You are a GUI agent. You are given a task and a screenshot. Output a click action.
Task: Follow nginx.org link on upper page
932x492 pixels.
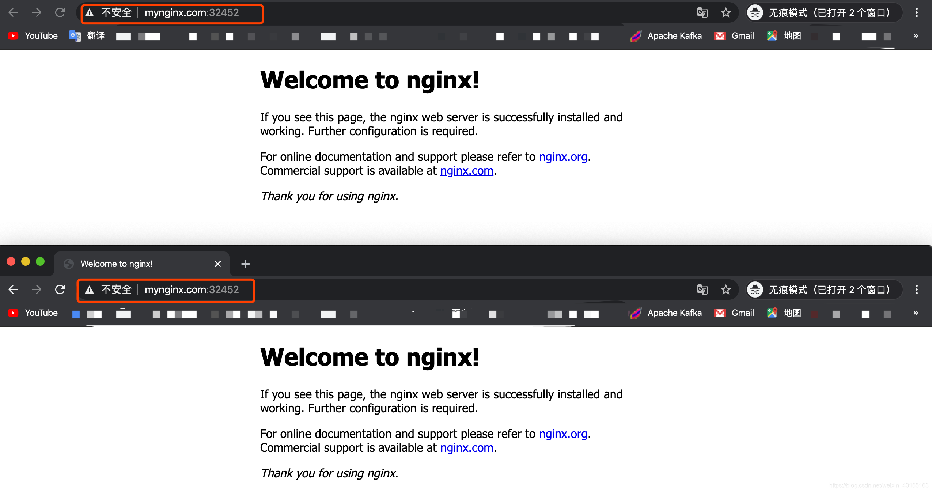(x=563, y=157)
